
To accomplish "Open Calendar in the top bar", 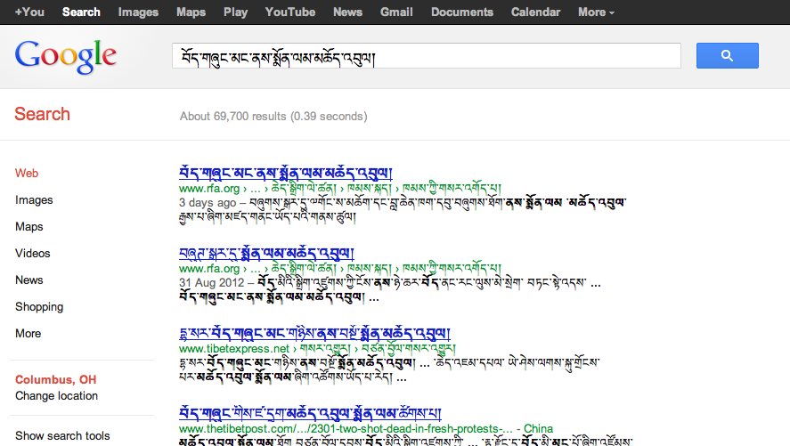I will click(535, 12).
